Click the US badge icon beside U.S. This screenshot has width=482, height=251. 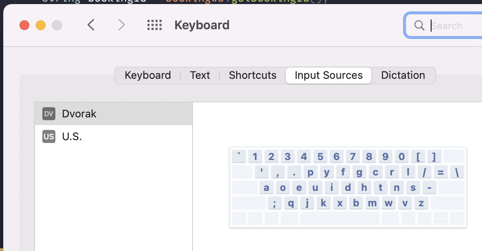49,136
